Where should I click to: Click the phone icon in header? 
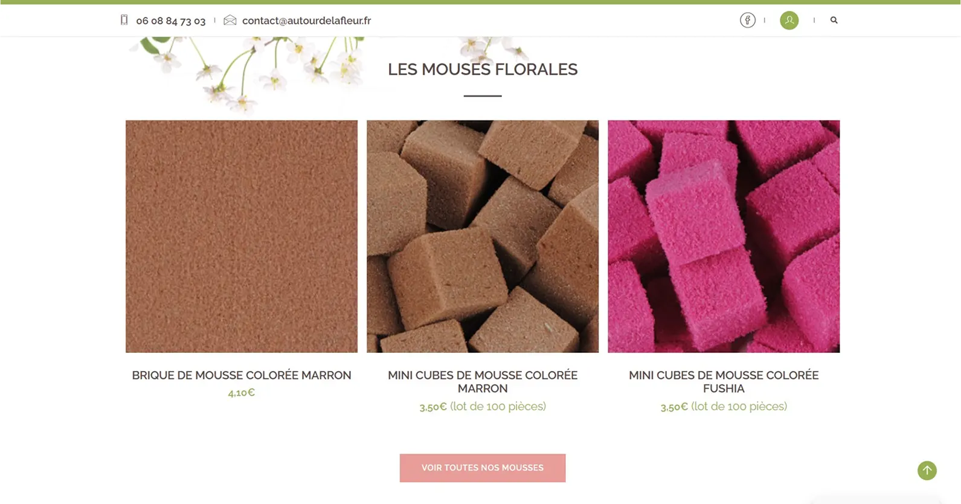(124, 20)
